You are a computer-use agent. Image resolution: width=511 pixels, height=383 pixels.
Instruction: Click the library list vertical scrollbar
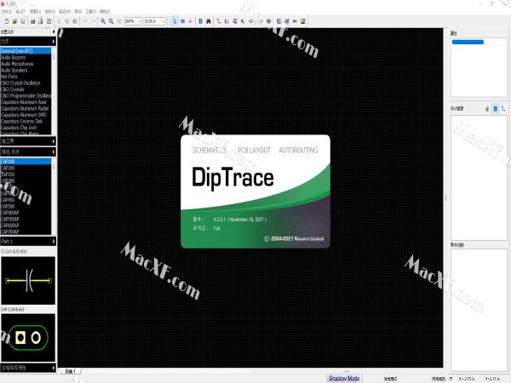point(54,91)
